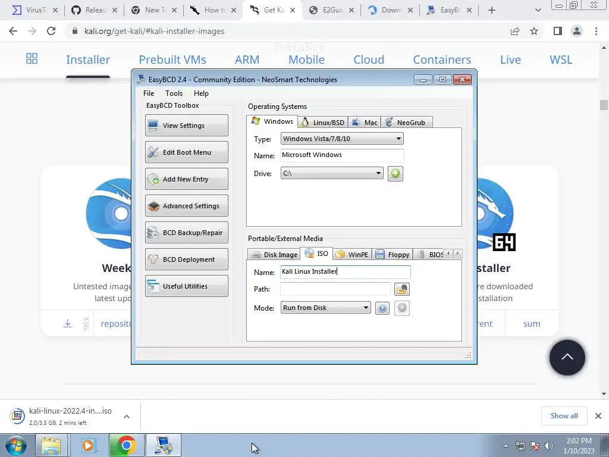Screen dimensions: 609x457
Task: Select the Floppy tab
Action: [393, 255]
